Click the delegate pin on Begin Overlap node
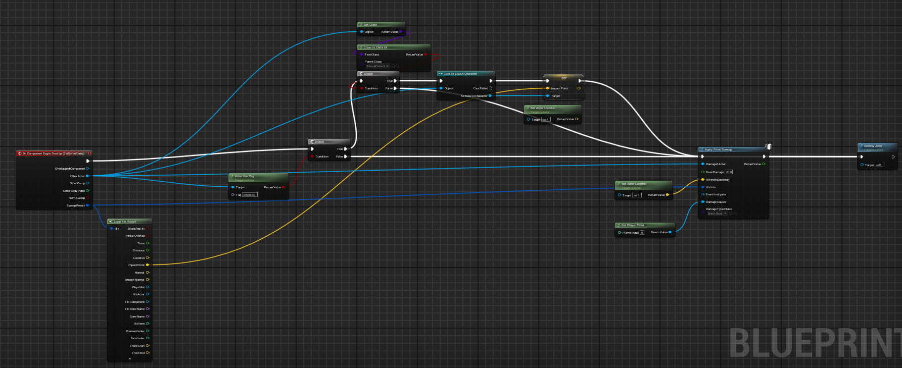The height and width of the screenshot is (368, 902). point(90,153)
